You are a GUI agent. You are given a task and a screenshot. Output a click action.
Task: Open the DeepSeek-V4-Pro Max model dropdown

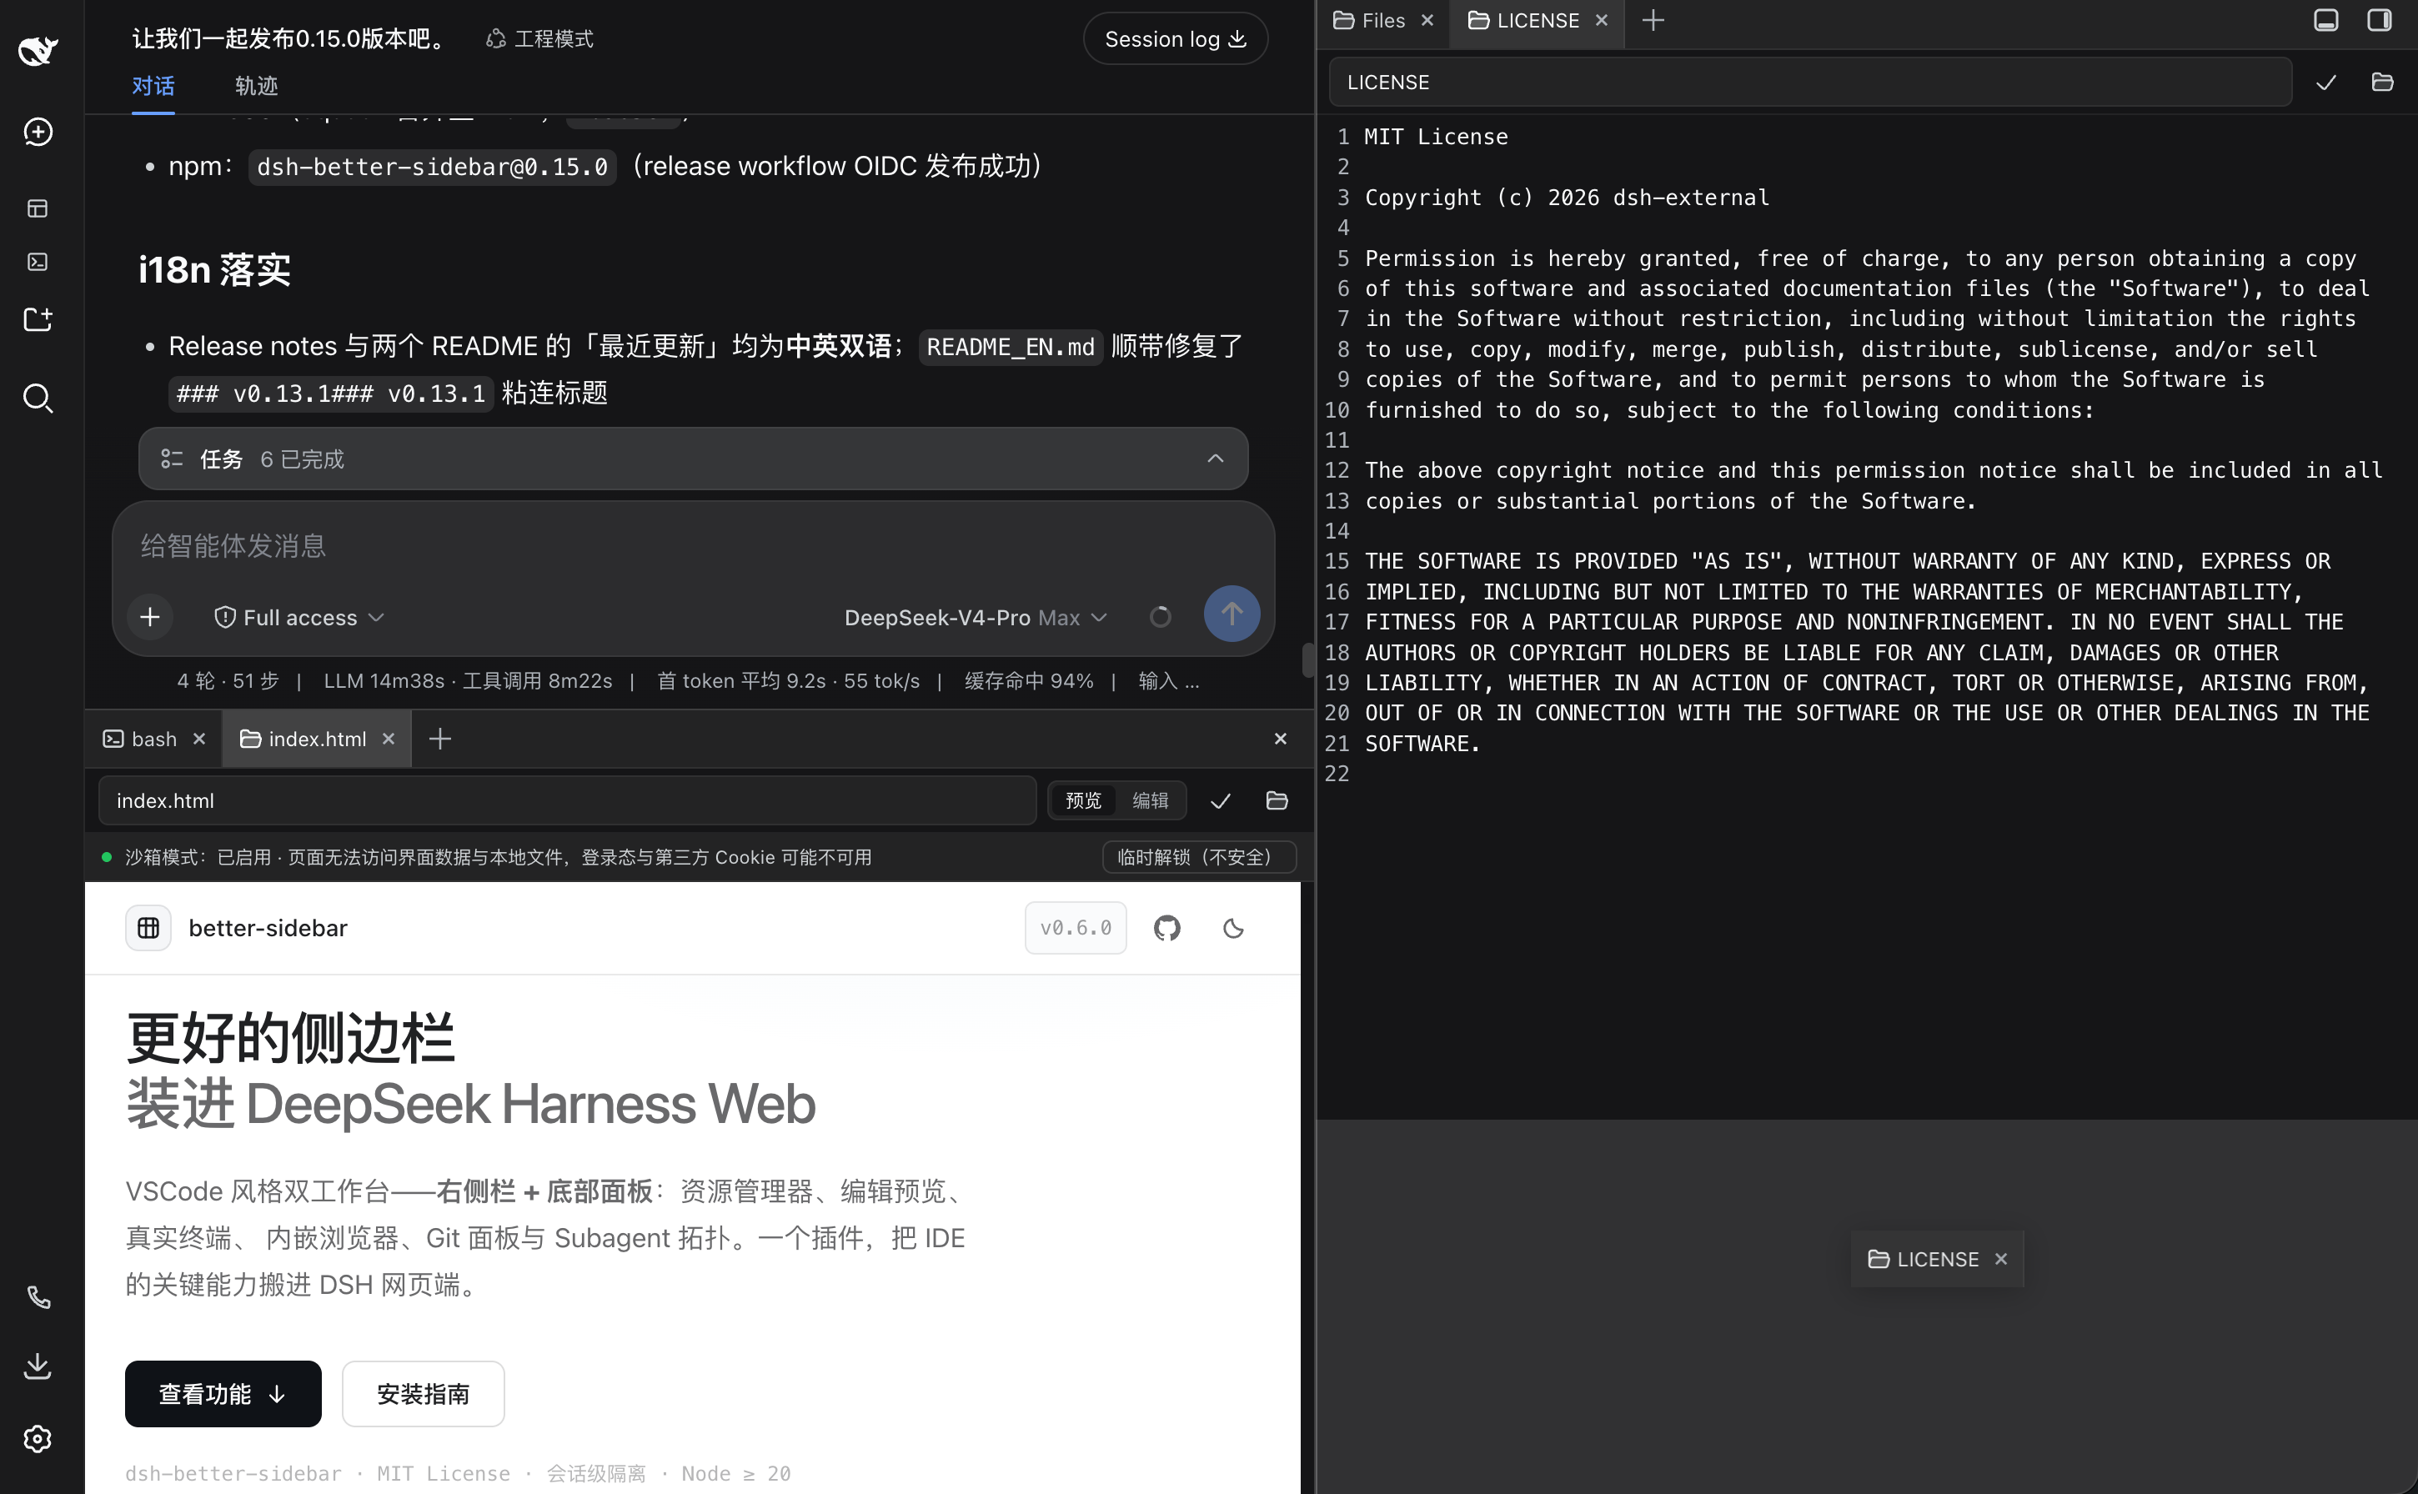pyautogui.click(x=976, y=618)
